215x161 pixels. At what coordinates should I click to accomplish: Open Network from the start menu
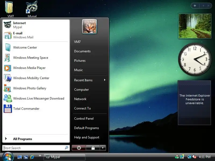[x=89, y=99]
